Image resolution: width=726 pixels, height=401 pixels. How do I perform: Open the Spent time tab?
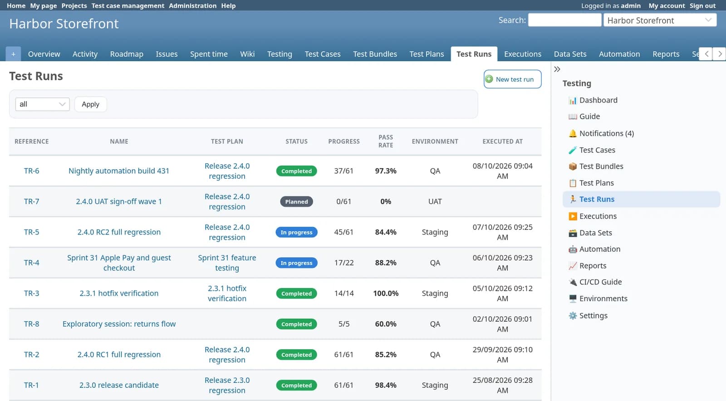point(209,54)
